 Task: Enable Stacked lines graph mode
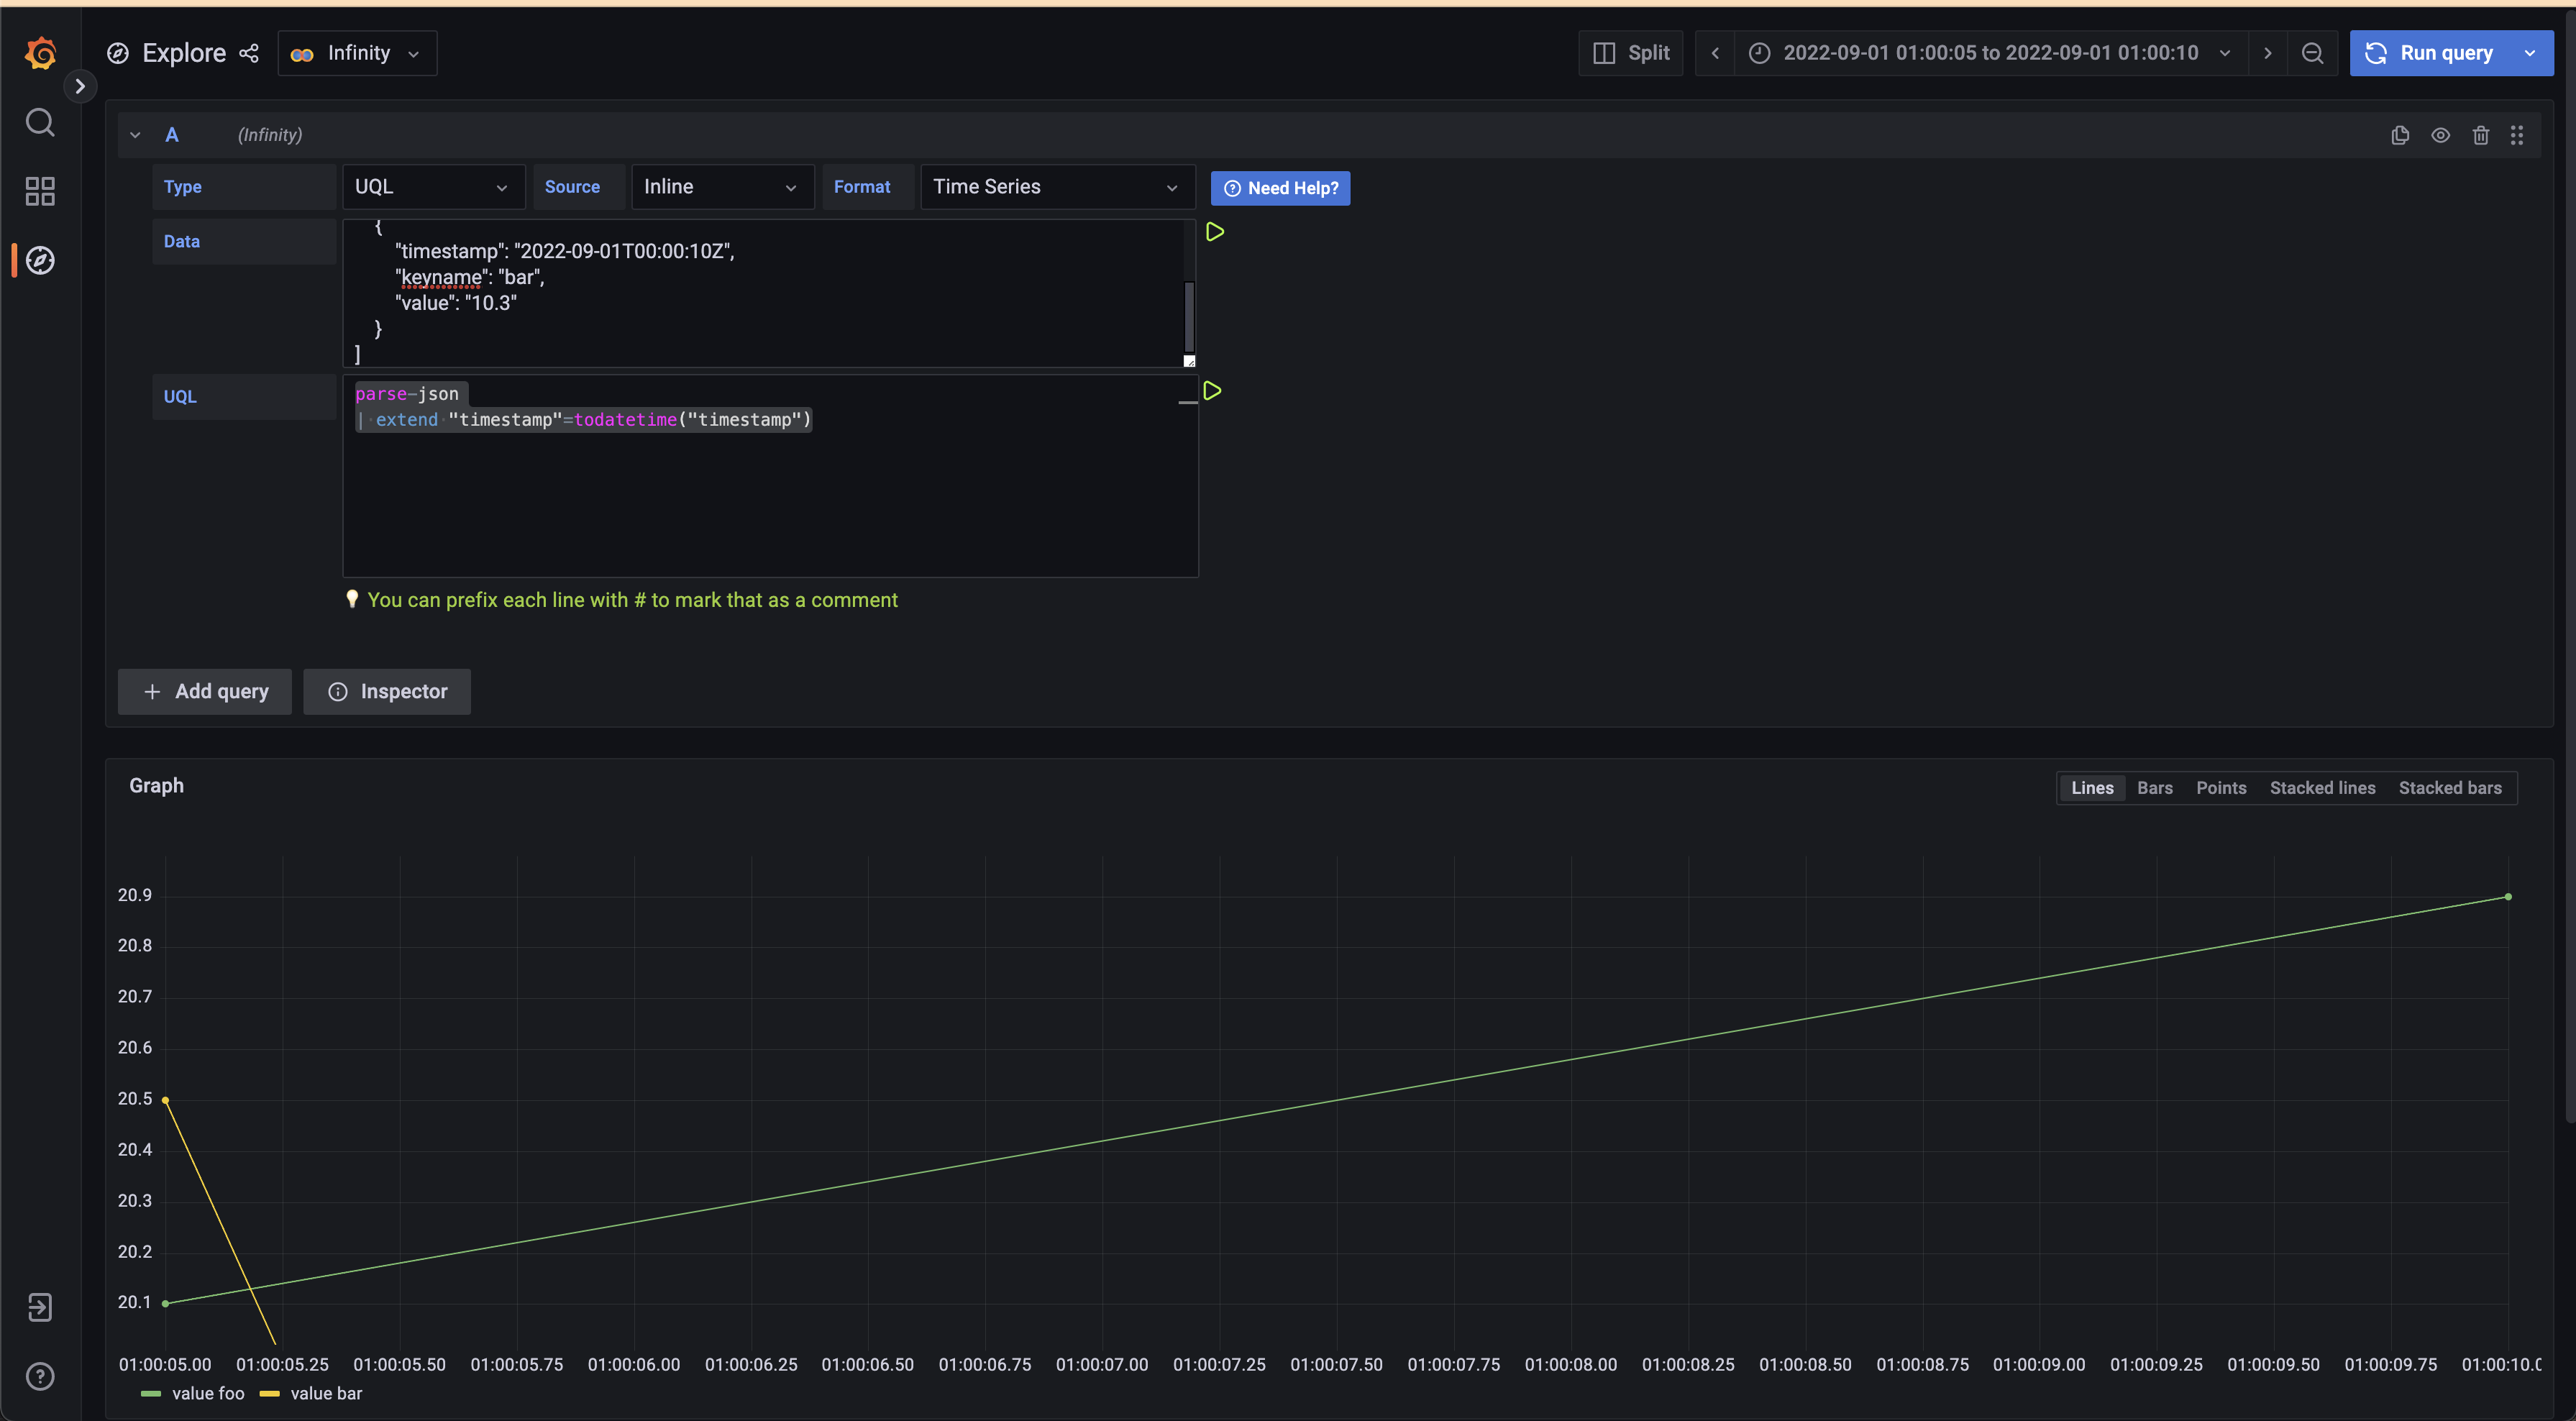pyautogui.click(x=2322, y=787)
